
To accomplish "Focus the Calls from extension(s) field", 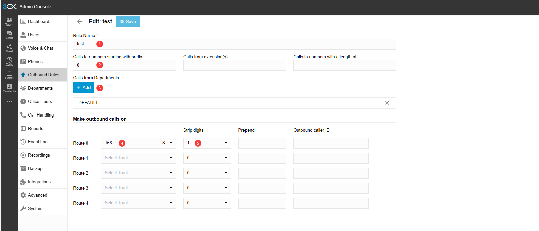I will click(x=235, y=65).
